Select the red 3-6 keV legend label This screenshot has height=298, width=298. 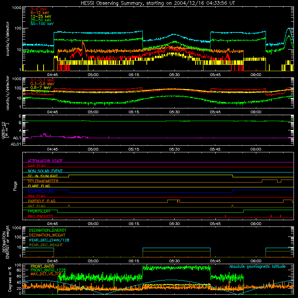pyautogui.click(x=38, y=9)
